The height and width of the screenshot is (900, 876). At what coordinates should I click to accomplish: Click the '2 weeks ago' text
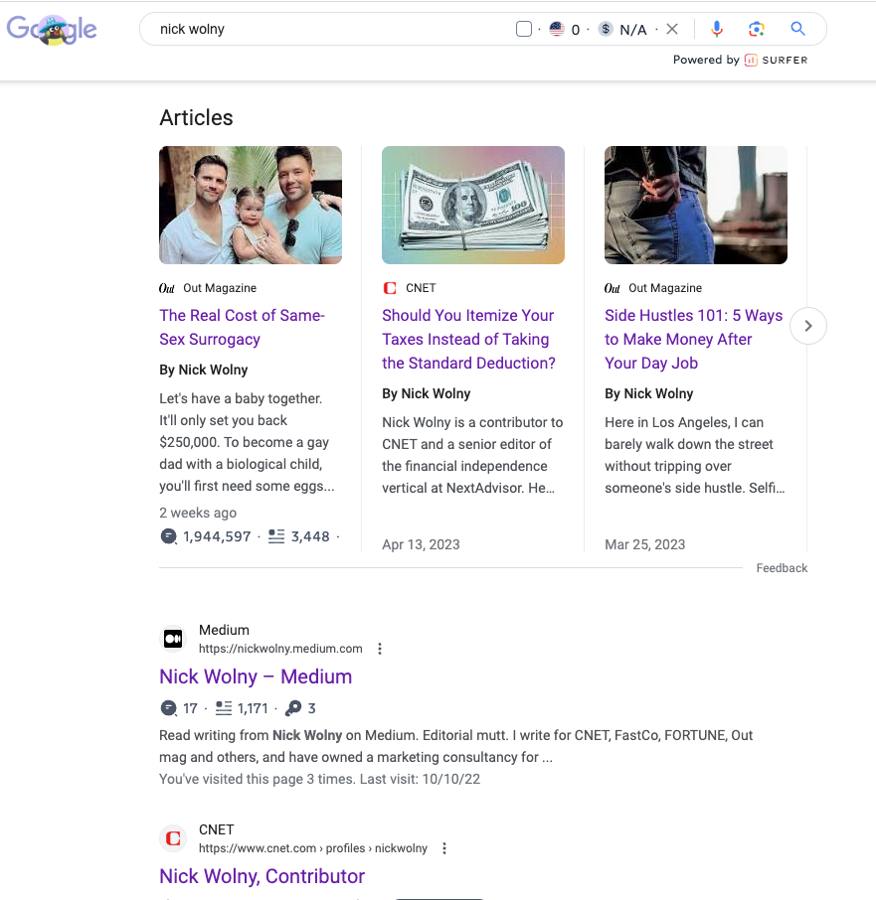click(x=198, y=513)
